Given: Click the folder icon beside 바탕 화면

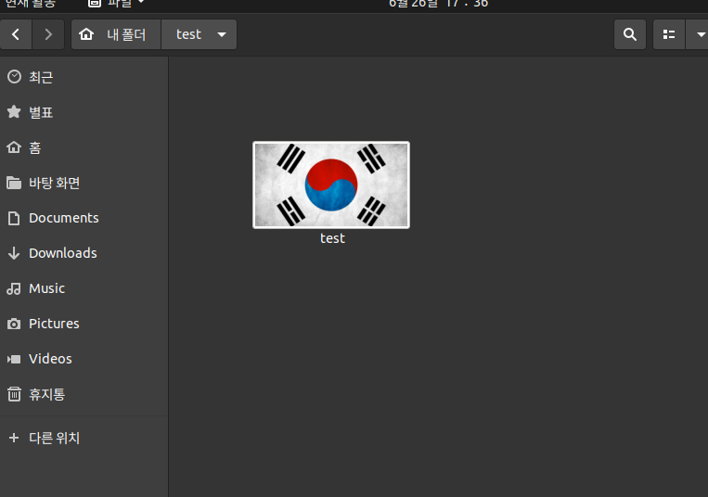Looking at the screenshot, I should coord(14,183).
